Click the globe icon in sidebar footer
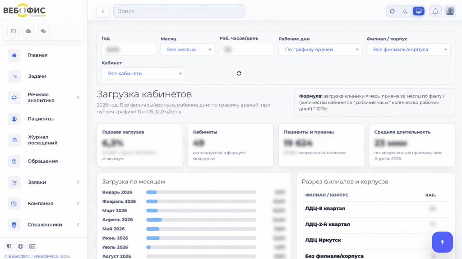Screen dimensions: 462x259 click(21, 246)
